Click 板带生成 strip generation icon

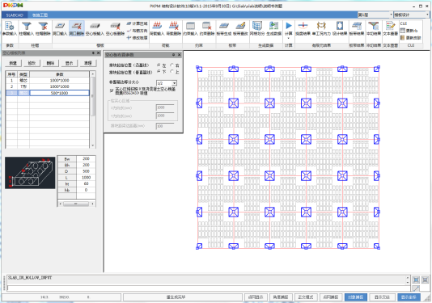pos(224,28)
